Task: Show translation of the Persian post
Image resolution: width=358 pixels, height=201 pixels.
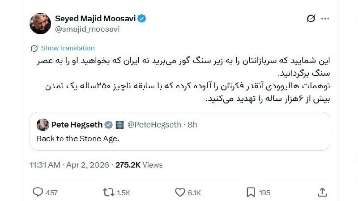Action: (x=68, y=48)
